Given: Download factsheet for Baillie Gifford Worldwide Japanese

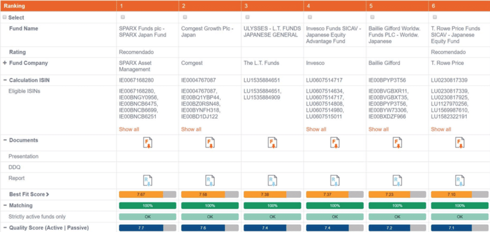Looking at the screenshot, I should pos(397,143).
